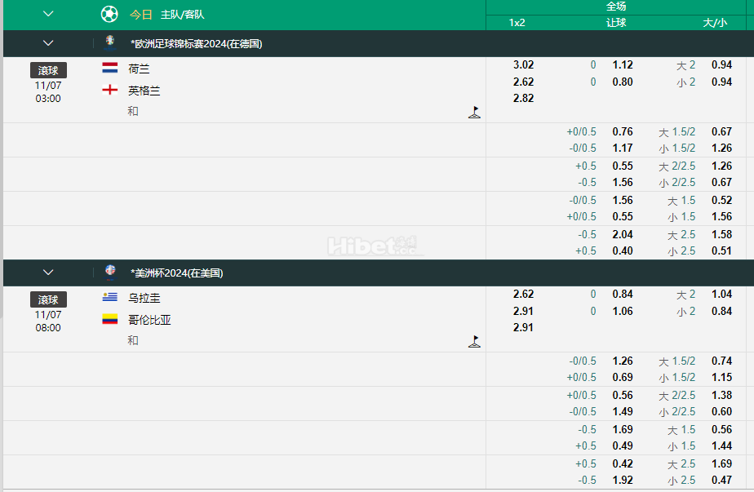Image resolution: width=754 pixels, height=492 pixels.
Task: Click the 让球 column header
Action: [x=616, y=23]
